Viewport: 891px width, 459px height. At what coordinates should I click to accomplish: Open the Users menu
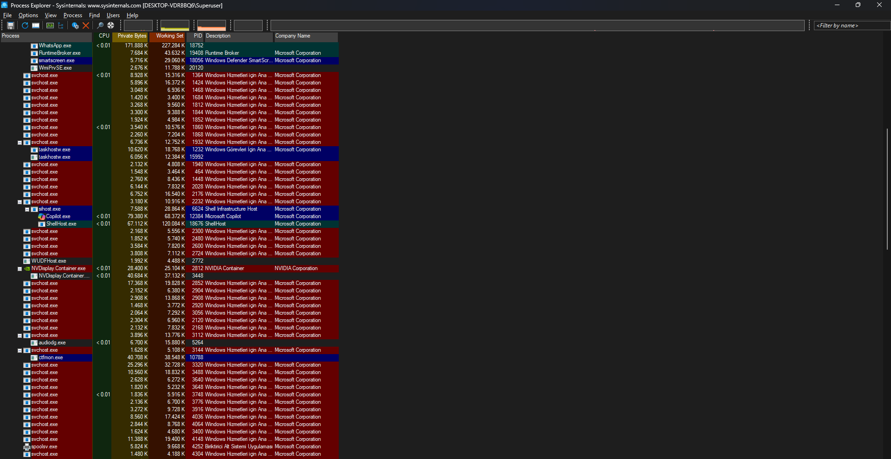[113, 15]
